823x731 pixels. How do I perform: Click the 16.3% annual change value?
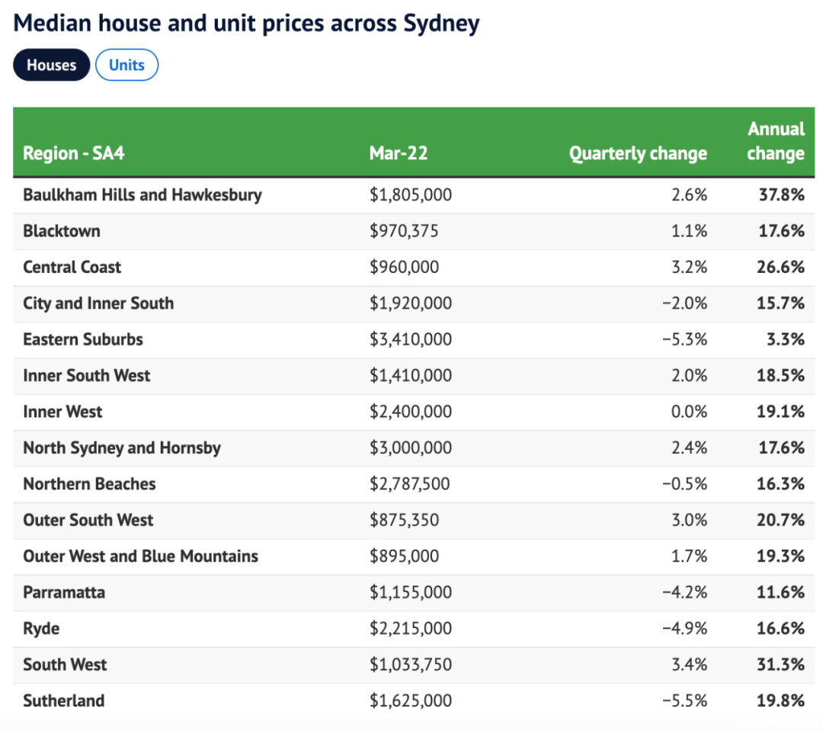pyautogui.click(x=780, y=484)
